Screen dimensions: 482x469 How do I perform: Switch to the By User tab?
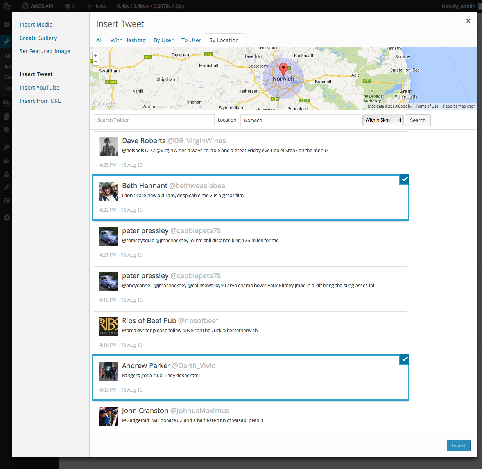tap(163, 40)
